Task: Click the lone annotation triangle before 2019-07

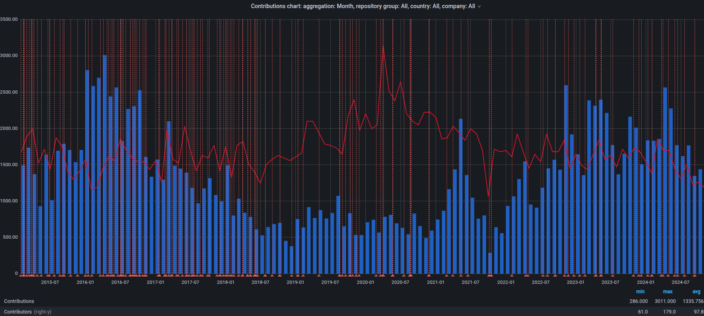Action: coord(319,276)
